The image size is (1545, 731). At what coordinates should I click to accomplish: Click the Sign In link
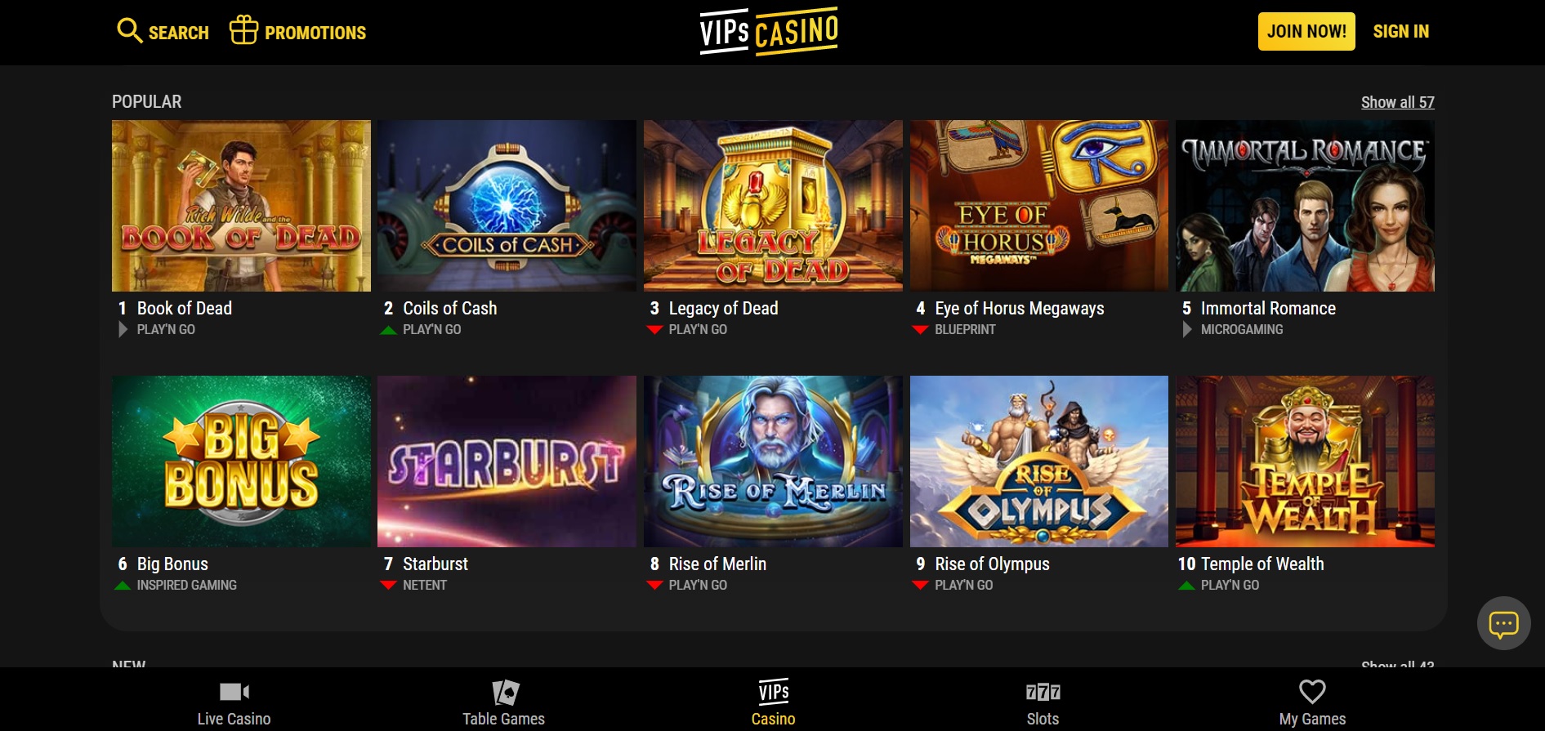[x=1400, y=31]
